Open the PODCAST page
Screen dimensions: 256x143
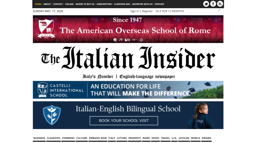pos(159,4)
